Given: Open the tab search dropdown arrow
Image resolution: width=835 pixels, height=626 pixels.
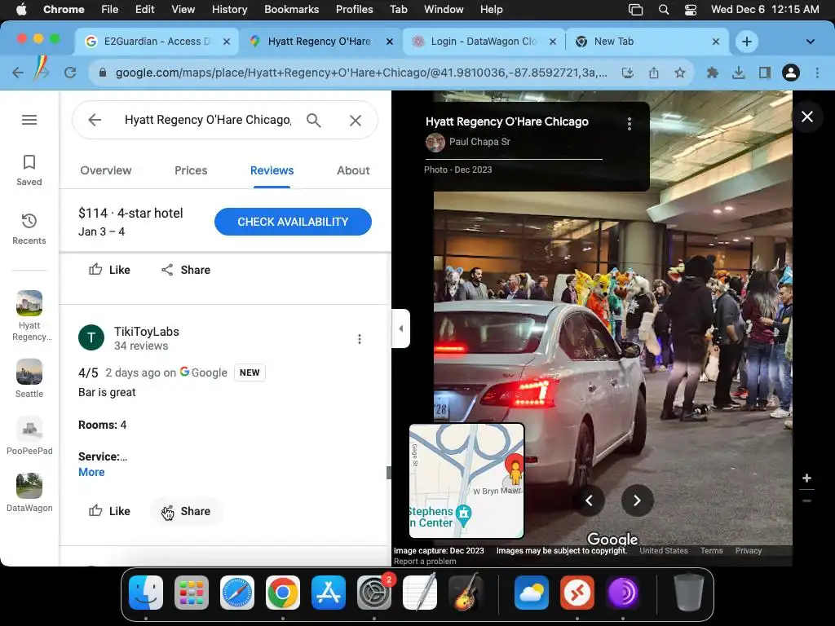Looking at the screenshot, I should click(810, 42).
